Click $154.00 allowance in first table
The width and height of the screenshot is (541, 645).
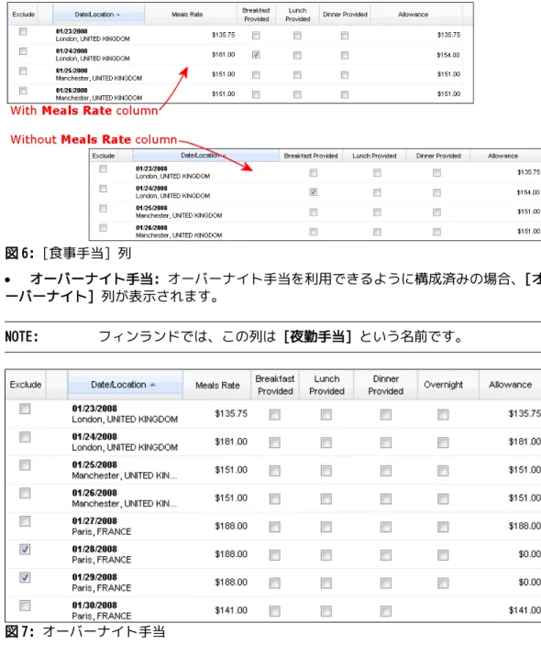pos(448,55)
